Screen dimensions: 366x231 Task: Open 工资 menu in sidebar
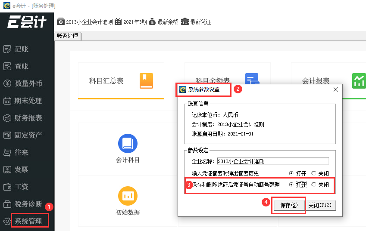pos(22,187)
